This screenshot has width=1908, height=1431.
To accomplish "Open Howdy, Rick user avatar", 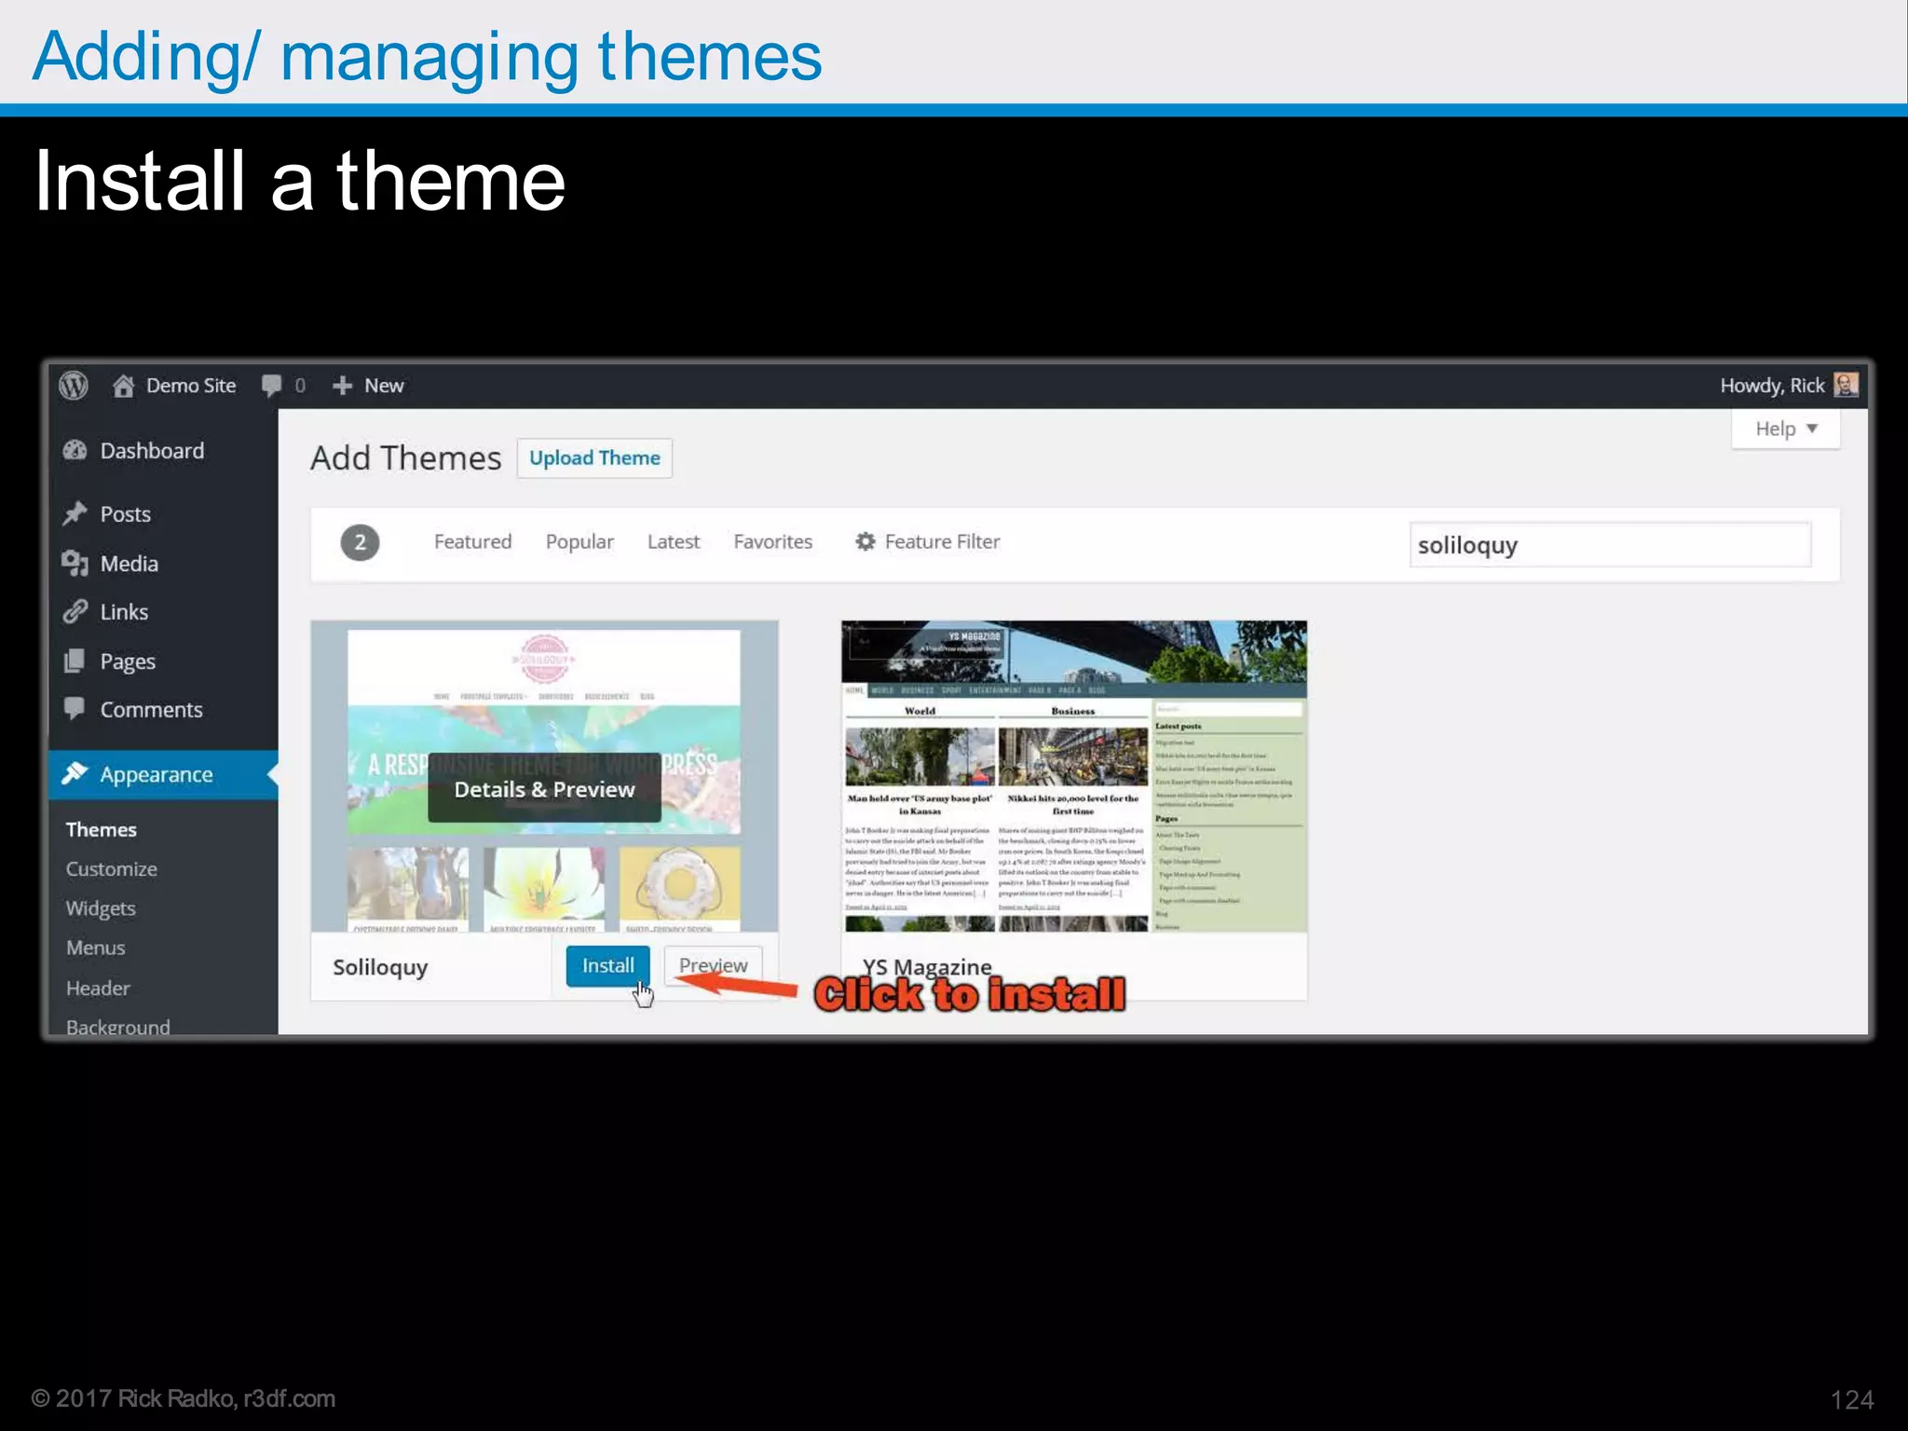I will pyautogui.click(x=1846, y=385).
